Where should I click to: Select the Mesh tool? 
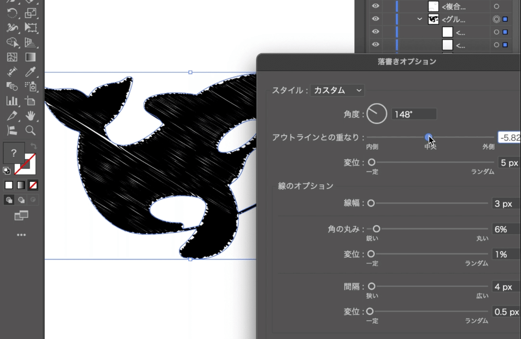(12, 57)
